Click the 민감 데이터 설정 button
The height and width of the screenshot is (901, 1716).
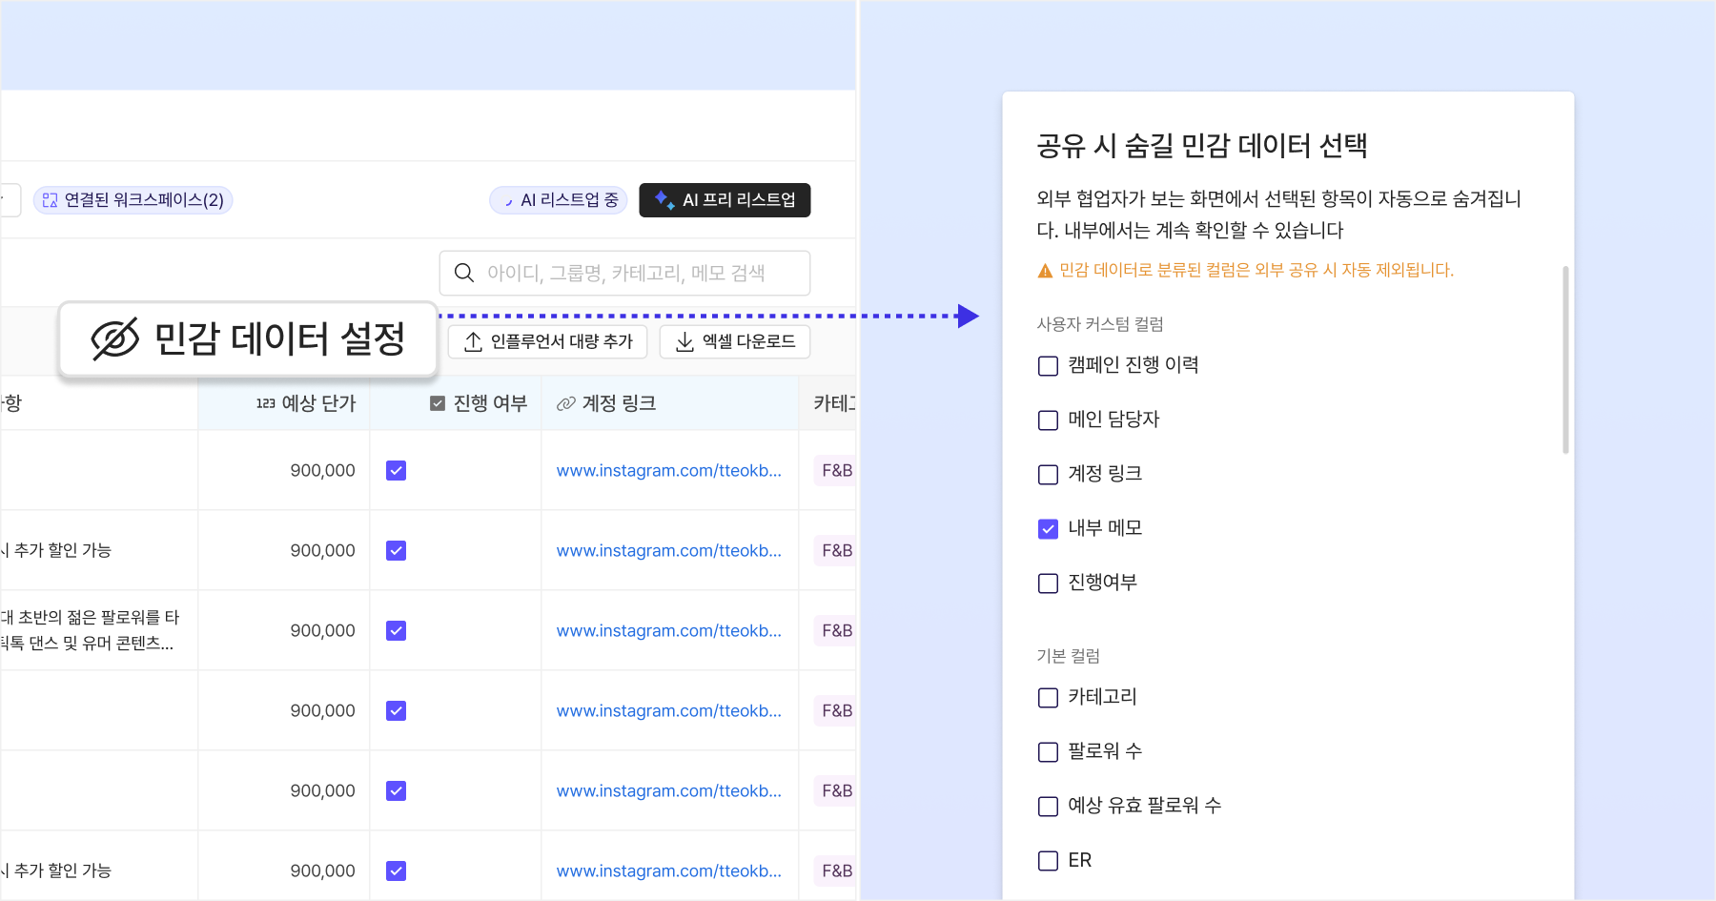[248, 339]
